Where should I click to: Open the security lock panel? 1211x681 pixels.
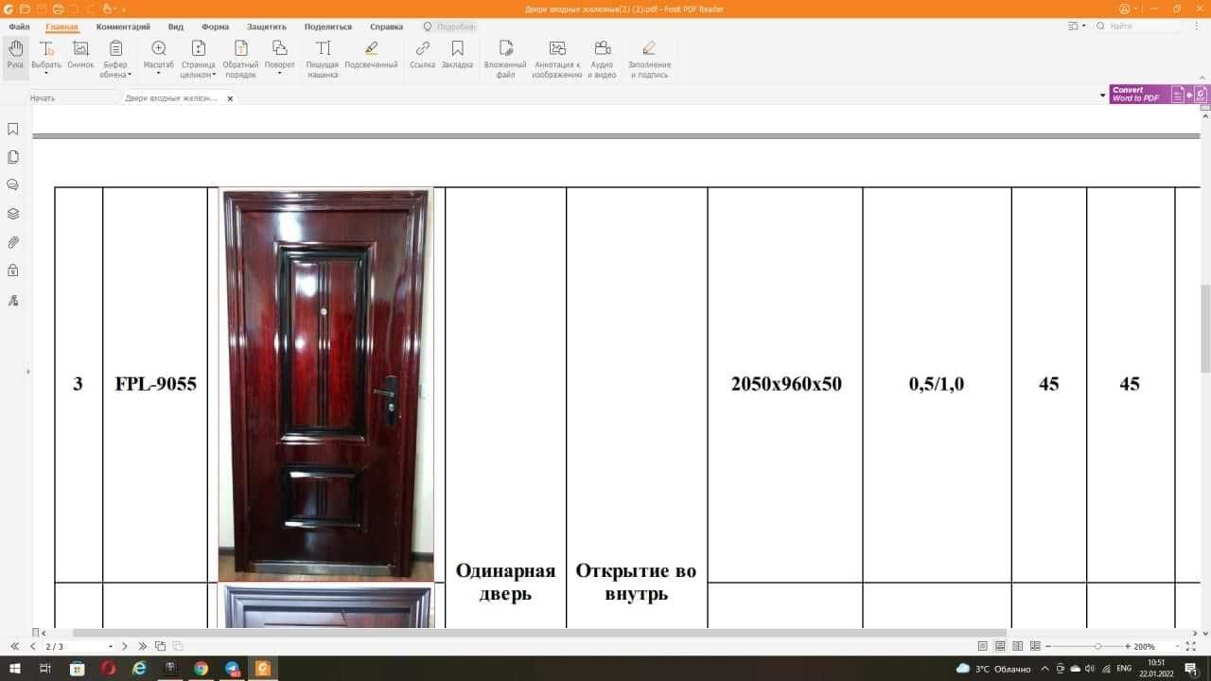click(x=13, y=271)
